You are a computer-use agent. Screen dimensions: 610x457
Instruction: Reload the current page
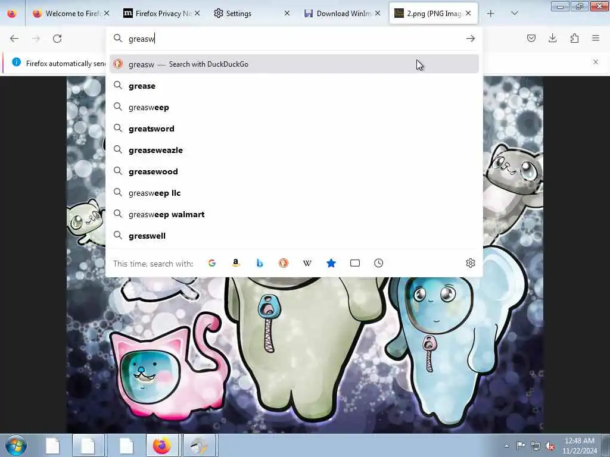(x=57, y=39)
